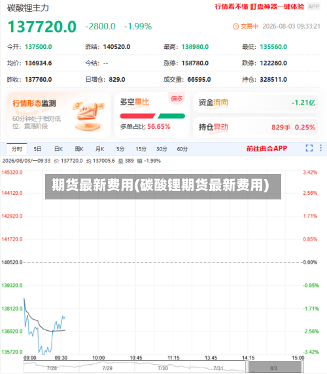Click the latest price 137720.0
This screenshot has height=374, width=327.
(42, 26)
